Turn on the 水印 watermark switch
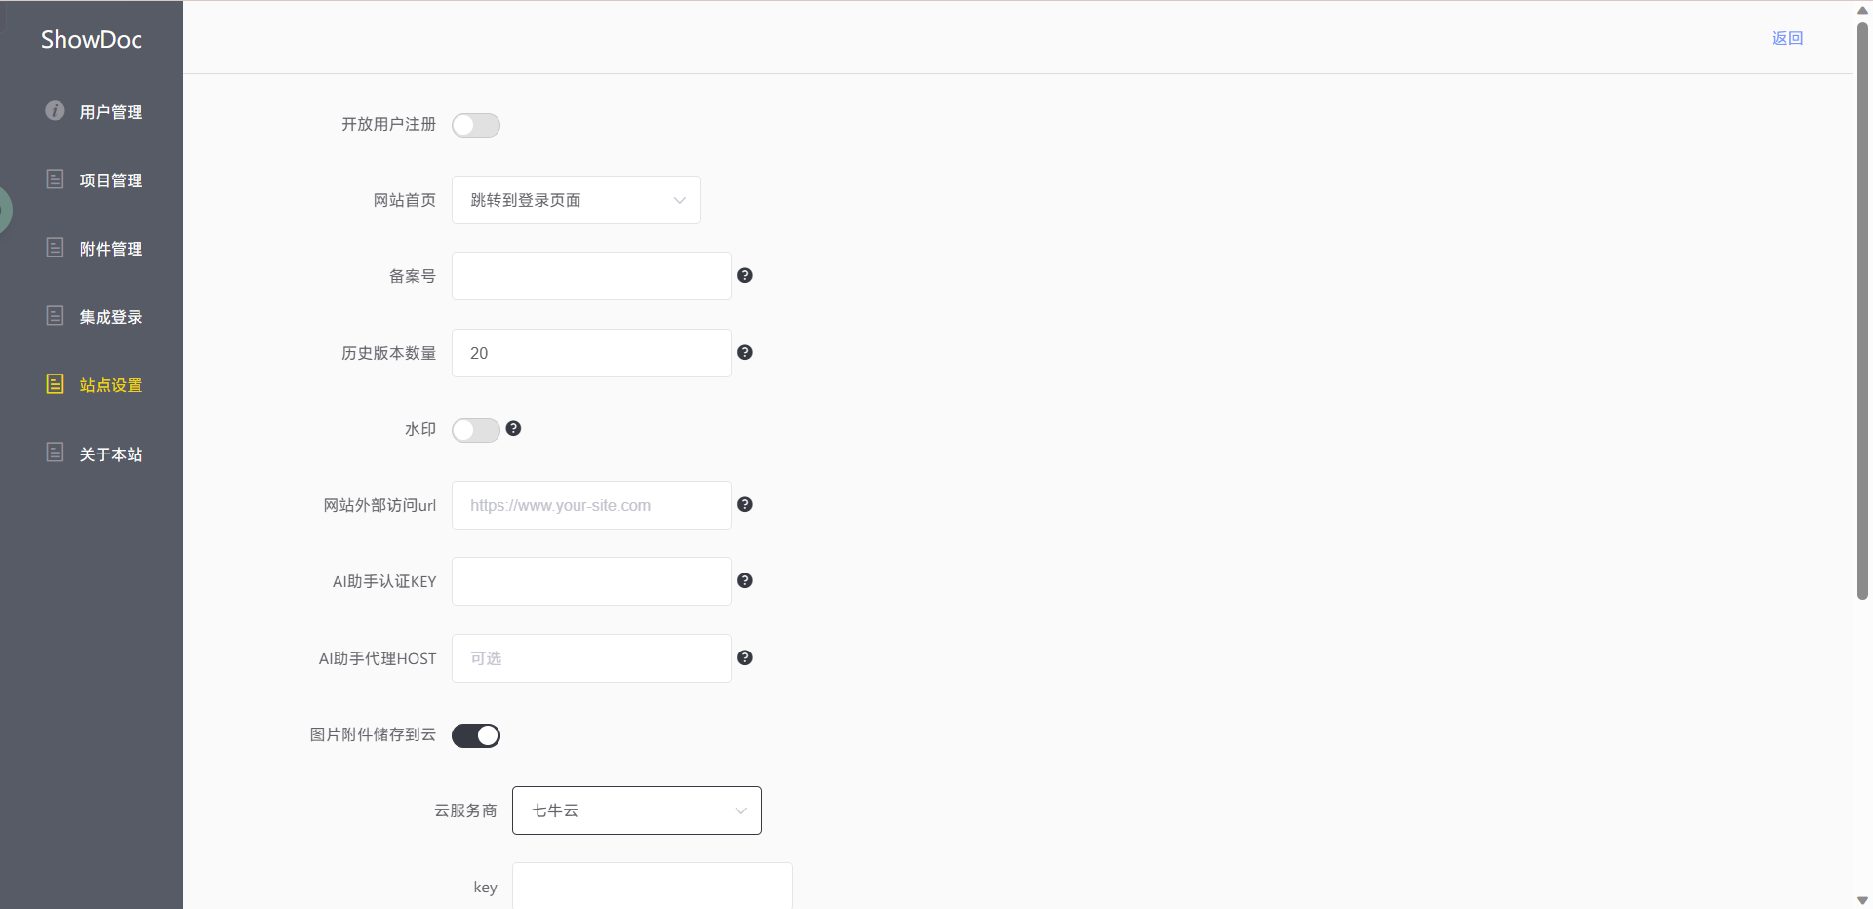This screenshot has width=1873, height=909. point(476,430)
